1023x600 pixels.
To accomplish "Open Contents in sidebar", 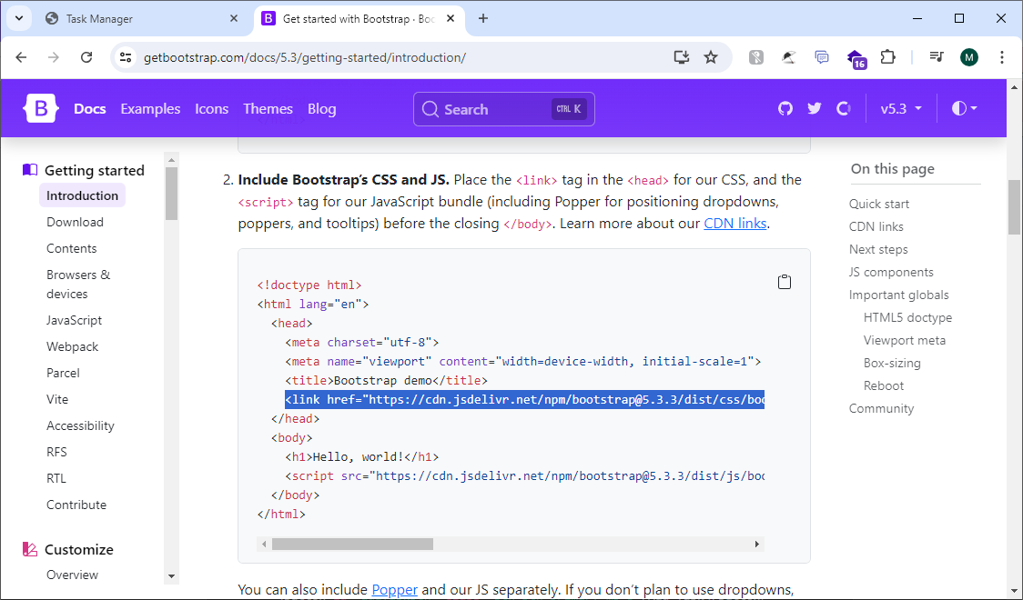I will coord(71,248).
